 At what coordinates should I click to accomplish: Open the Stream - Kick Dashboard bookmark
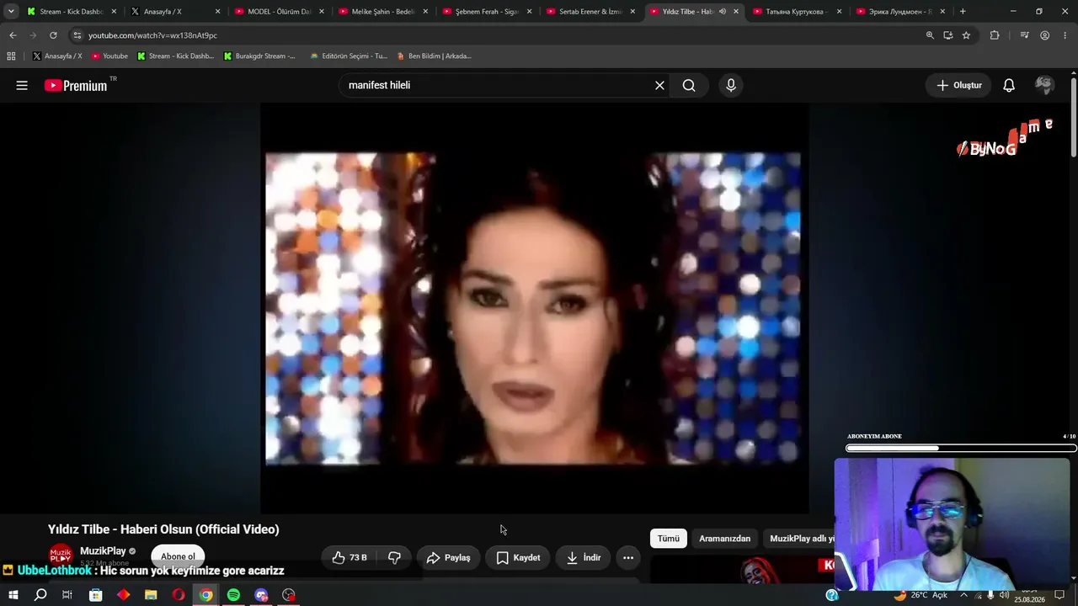tap(176, 56)
